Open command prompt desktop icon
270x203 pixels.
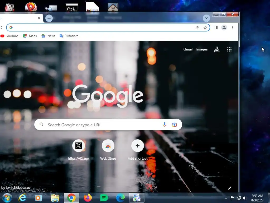click(72, 8)
